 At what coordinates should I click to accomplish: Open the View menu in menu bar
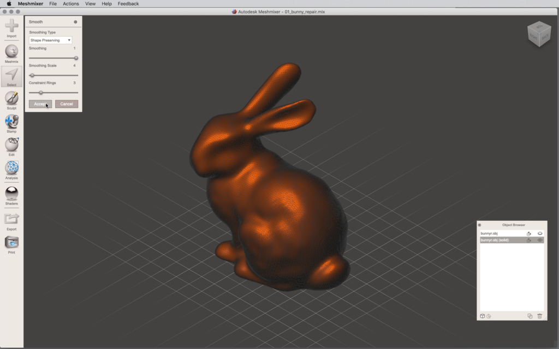[90, 4]
